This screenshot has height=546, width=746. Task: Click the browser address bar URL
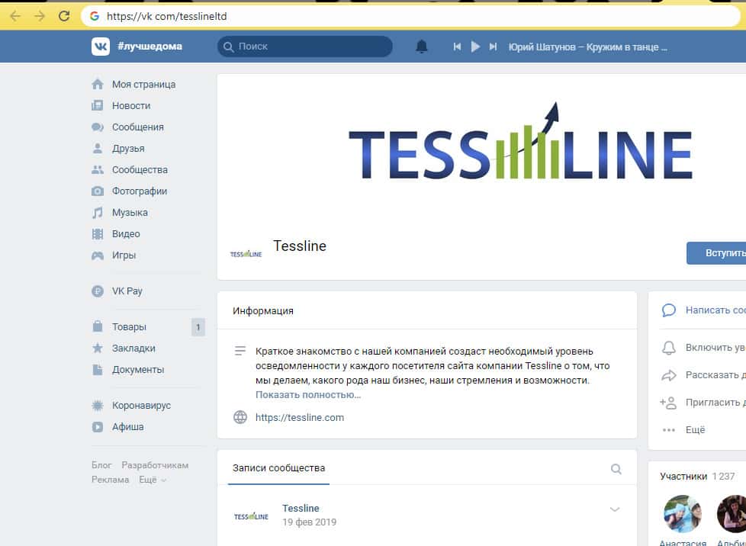[x=167, y=16]
